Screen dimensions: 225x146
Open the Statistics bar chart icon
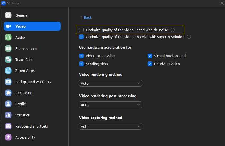pos(8,115)
